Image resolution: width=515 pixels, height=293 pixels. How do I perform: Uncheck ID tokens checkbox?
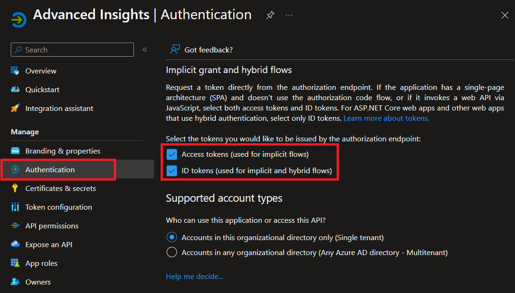pyautogui.click(x=172, y=170)
